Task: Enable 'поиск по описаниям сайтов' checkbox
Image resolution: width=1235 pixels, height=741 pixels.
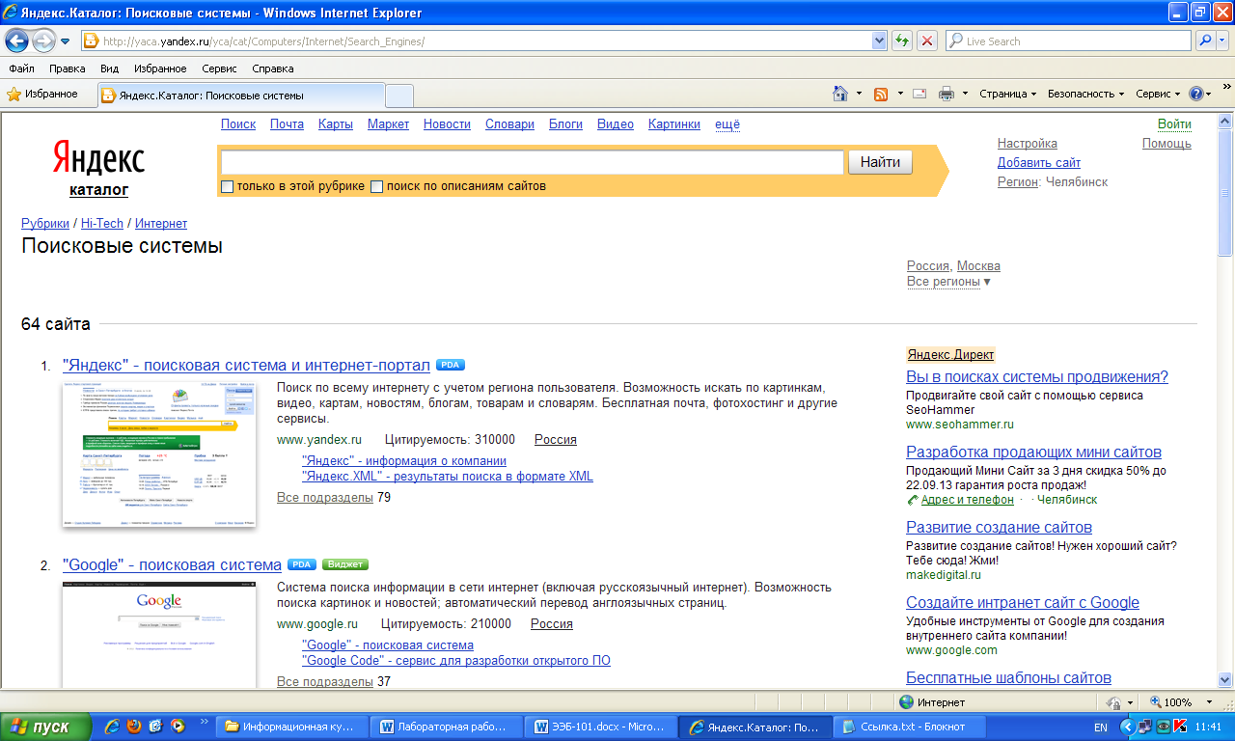Action: pyautogui.click(x=377, y=186)
